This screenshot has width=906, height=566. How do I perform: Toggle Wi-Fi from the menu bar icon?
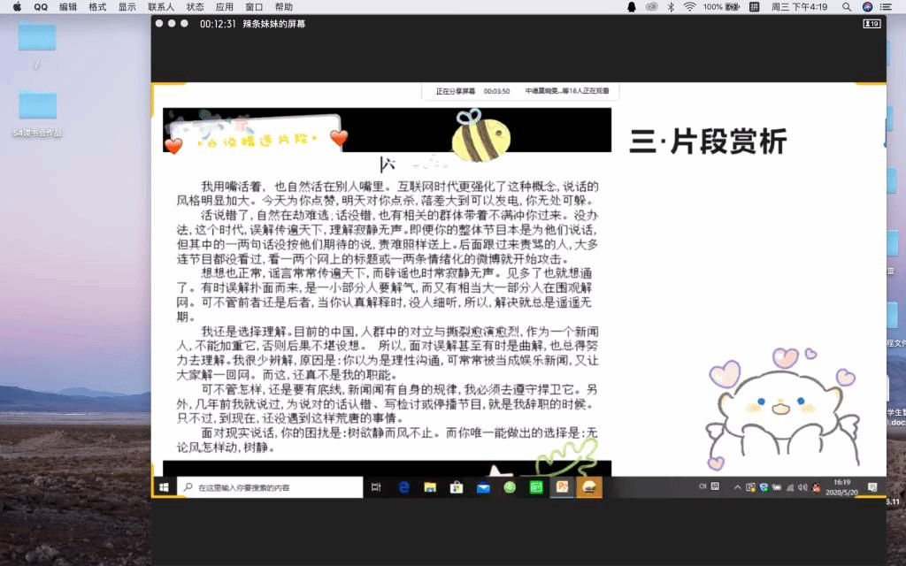point(689,6)
